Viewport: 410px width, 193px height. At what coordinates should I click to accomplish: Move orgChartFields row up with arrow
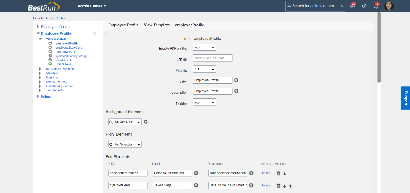click(x=291, y=186)
